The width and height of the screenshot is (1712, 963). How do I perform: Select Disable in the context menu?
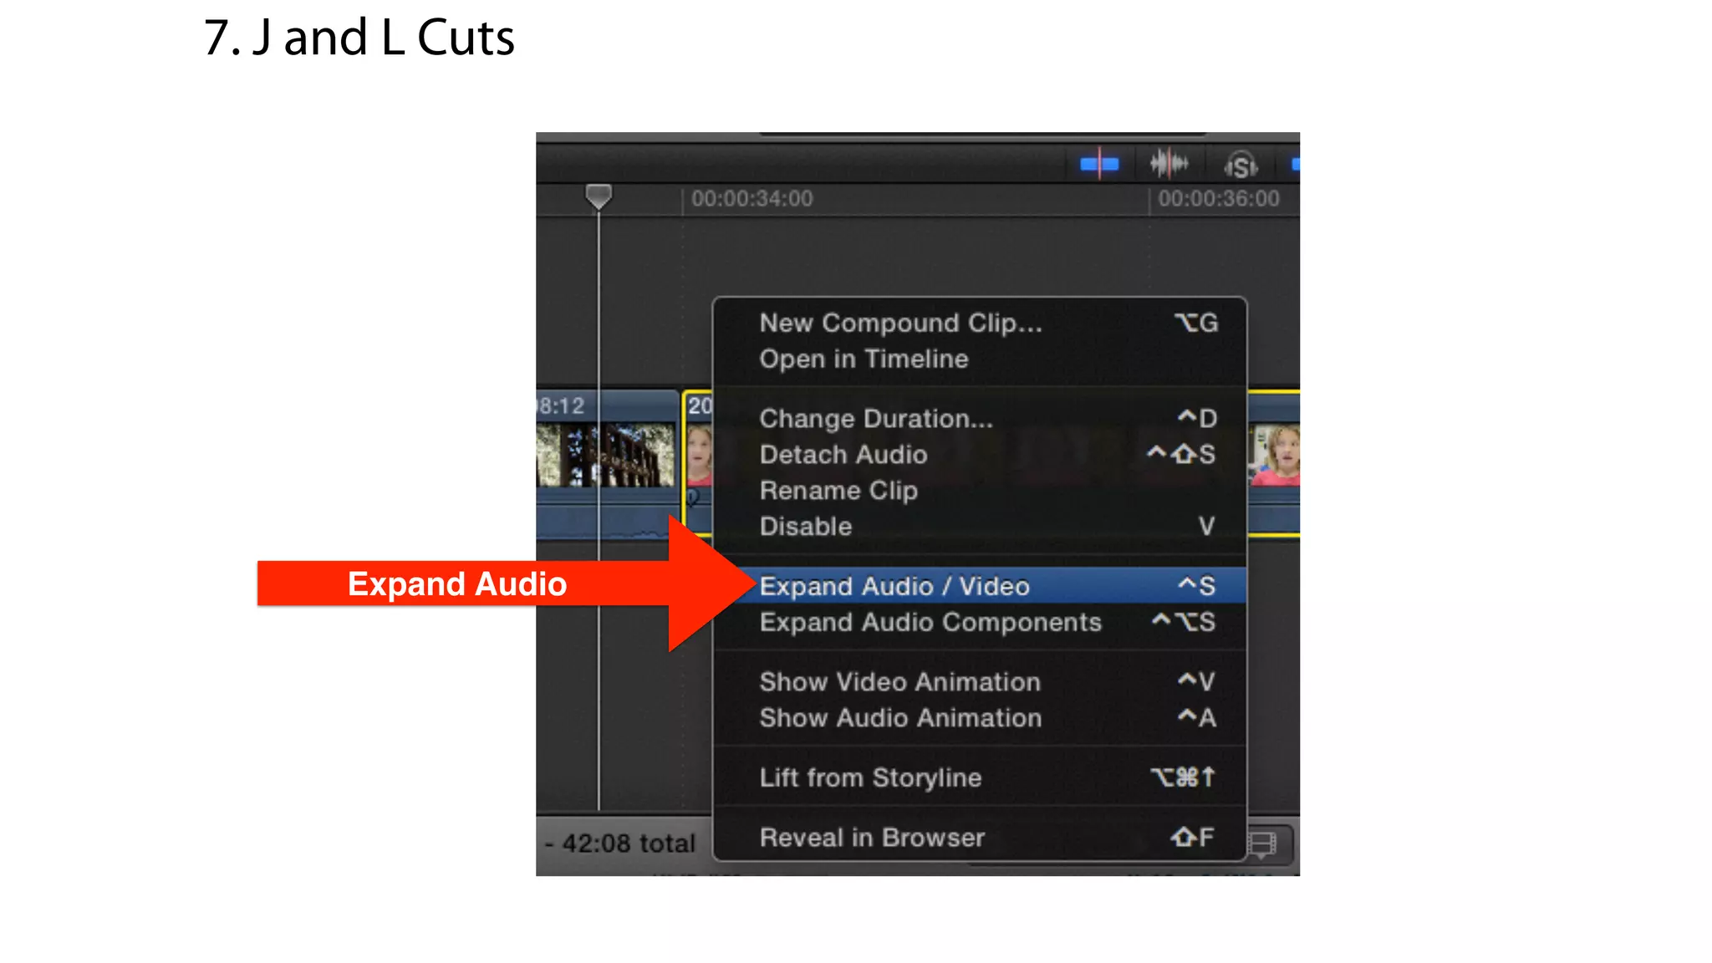pyautogui.click(x=980, y=526)
